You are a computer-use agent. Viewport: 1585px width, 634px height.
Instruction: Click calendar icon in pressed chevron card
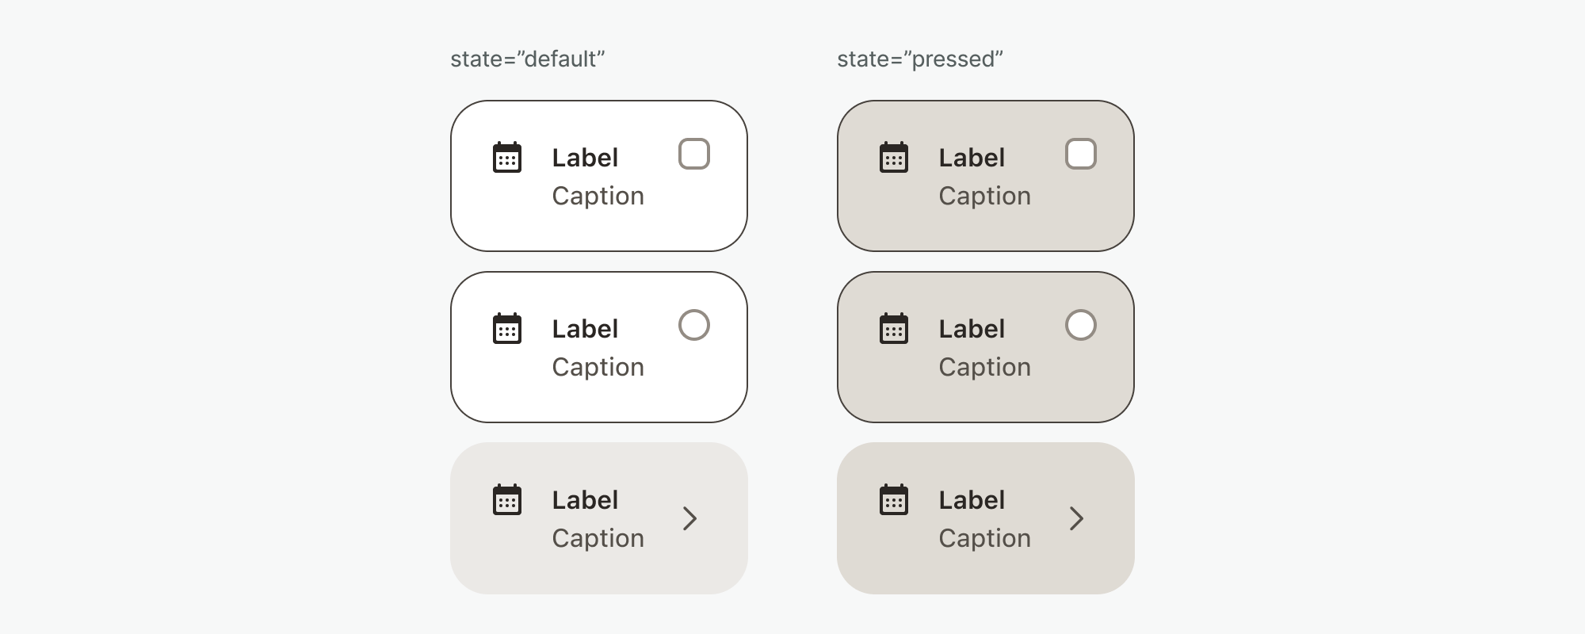[894, 500]
